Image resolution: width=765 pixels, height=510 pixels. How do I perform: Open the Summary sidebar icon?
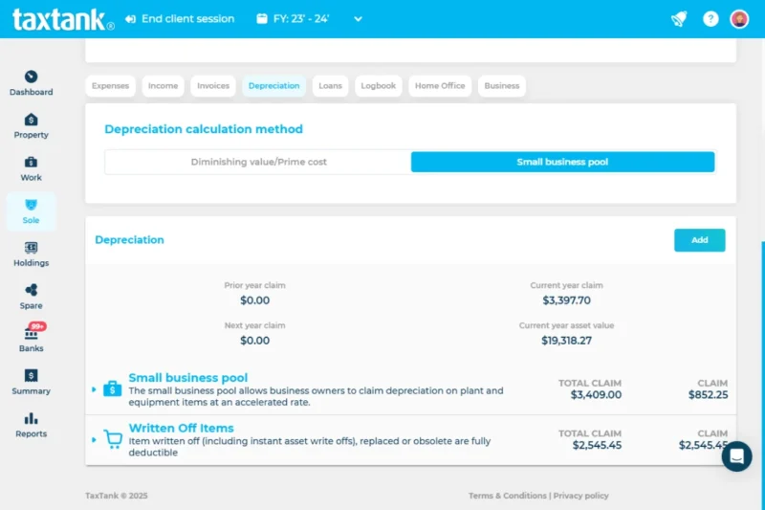(31, 377)
